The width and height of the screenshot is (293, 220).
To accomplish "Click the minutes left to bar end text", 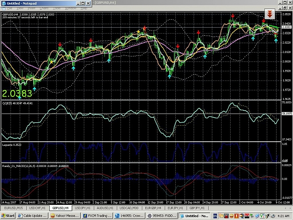I will 25,17.
